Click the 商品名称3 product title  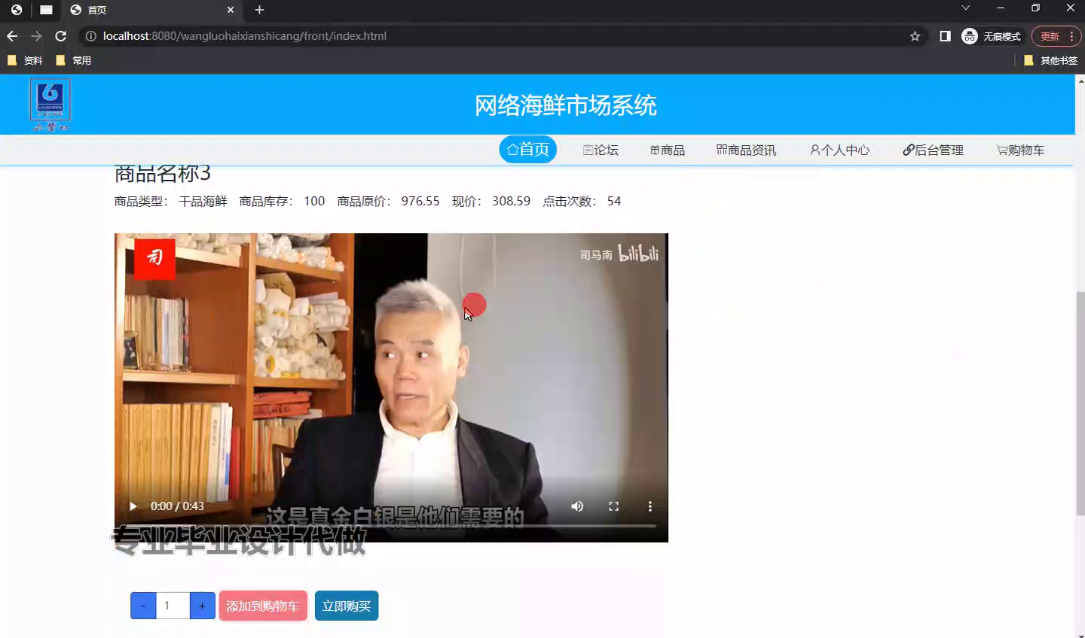pos(163,173)
